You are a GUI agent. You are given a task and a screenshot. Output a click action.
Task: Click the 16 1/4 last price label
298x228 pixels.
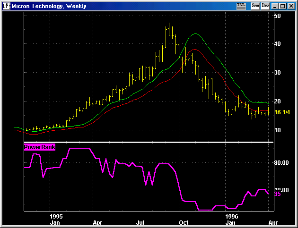click(x=282, y=112)
